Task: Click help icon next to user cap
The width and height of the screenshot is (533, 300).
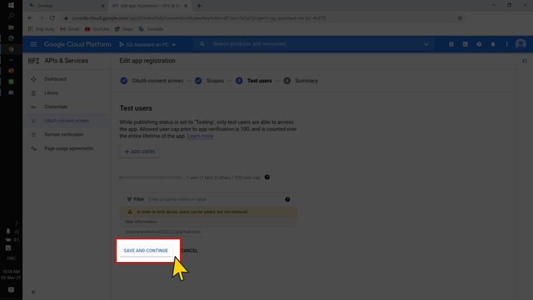Action: (x=267, y=177)
